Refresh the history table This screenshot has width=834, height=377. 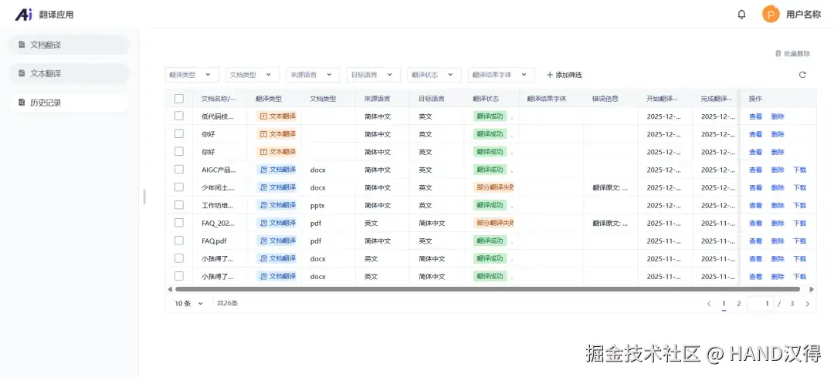802,75
